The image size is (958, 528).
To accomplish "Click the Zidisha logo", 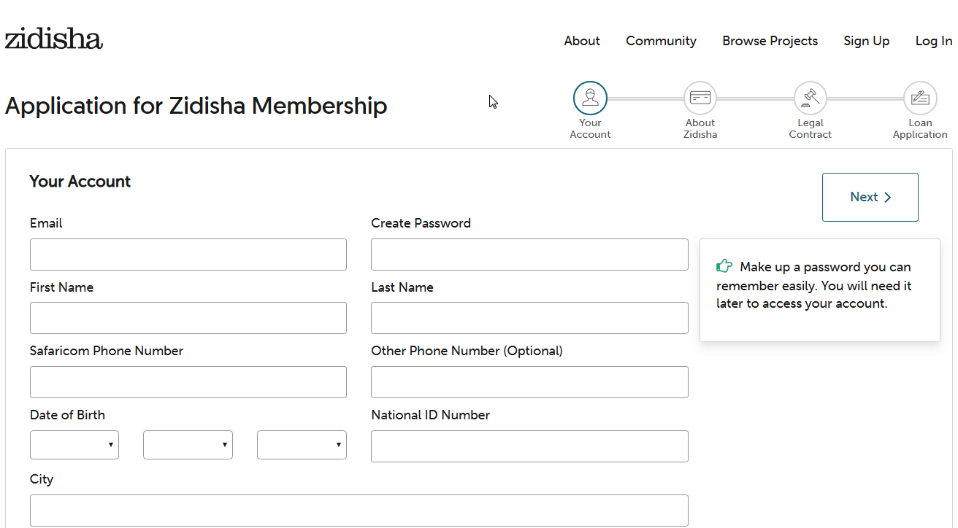I will 53,39.
